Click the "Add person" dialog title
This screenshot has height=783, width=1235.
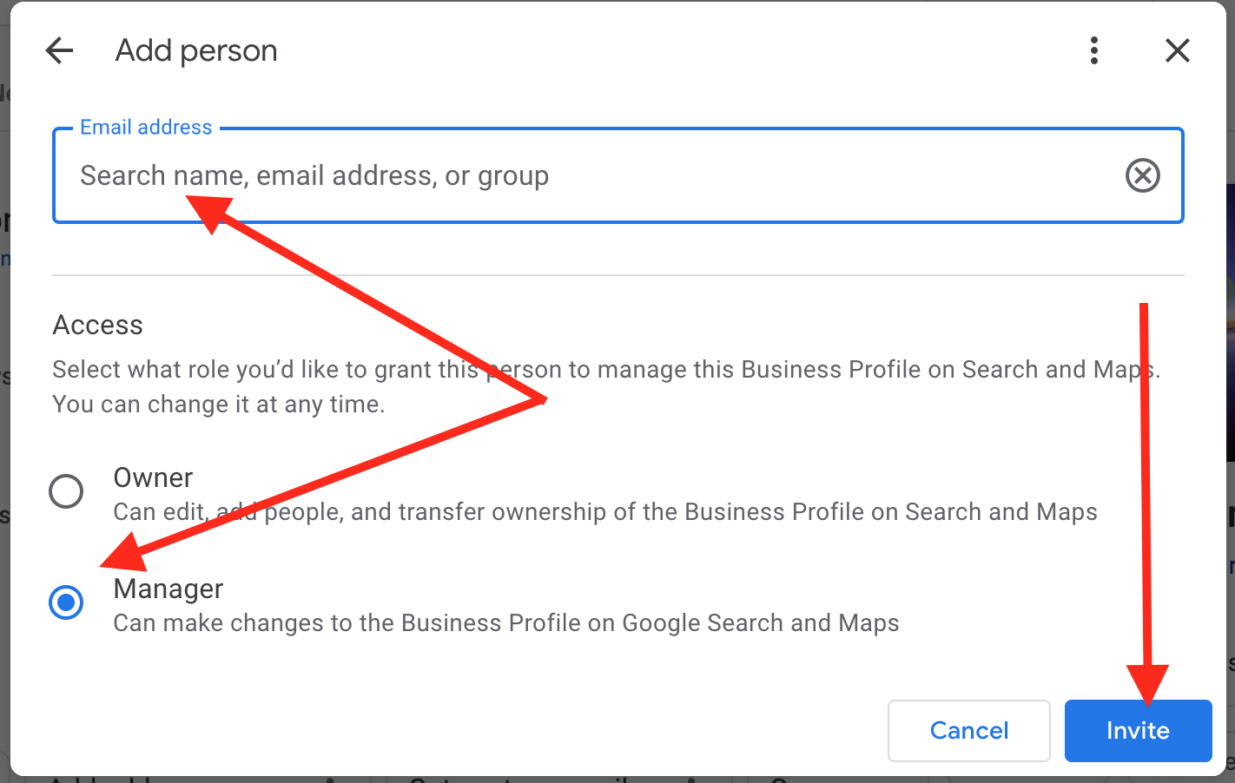coord(196,50)
